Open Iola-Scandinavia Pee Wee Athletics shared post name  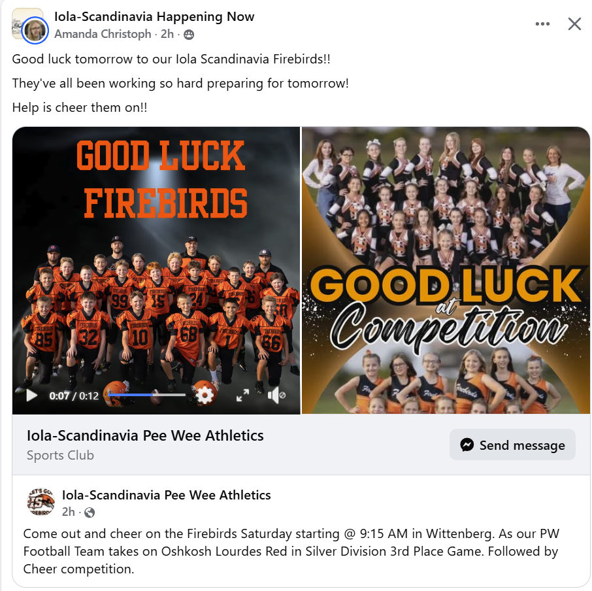(166, 495)
